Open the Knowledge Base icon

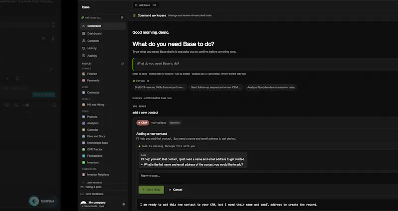84,143
